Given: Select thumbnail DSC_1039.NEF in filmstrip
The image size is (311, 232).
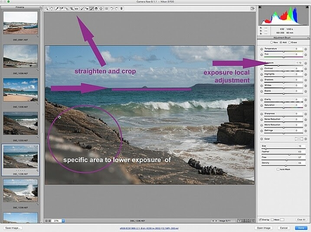Looking at the screenshot, I should [x=20, y=56].
